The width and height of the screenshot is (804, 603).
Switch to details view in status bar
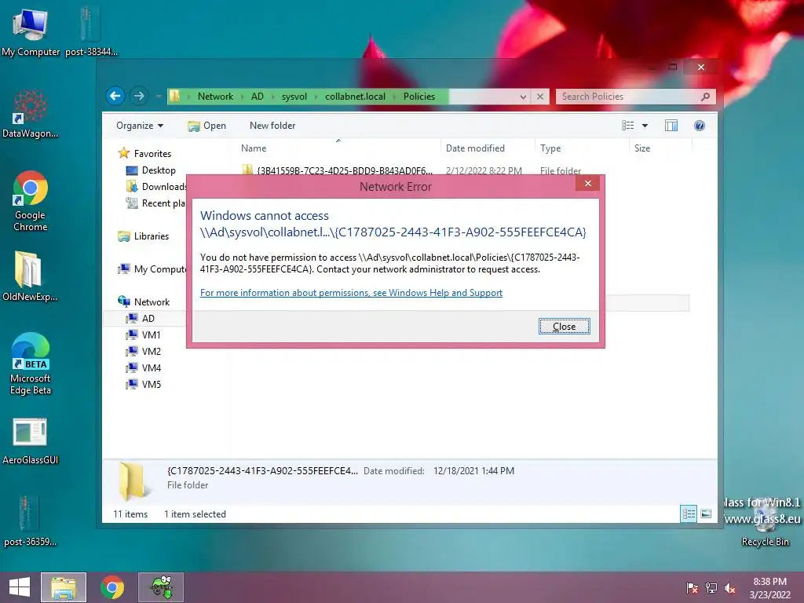coord(689,513)
